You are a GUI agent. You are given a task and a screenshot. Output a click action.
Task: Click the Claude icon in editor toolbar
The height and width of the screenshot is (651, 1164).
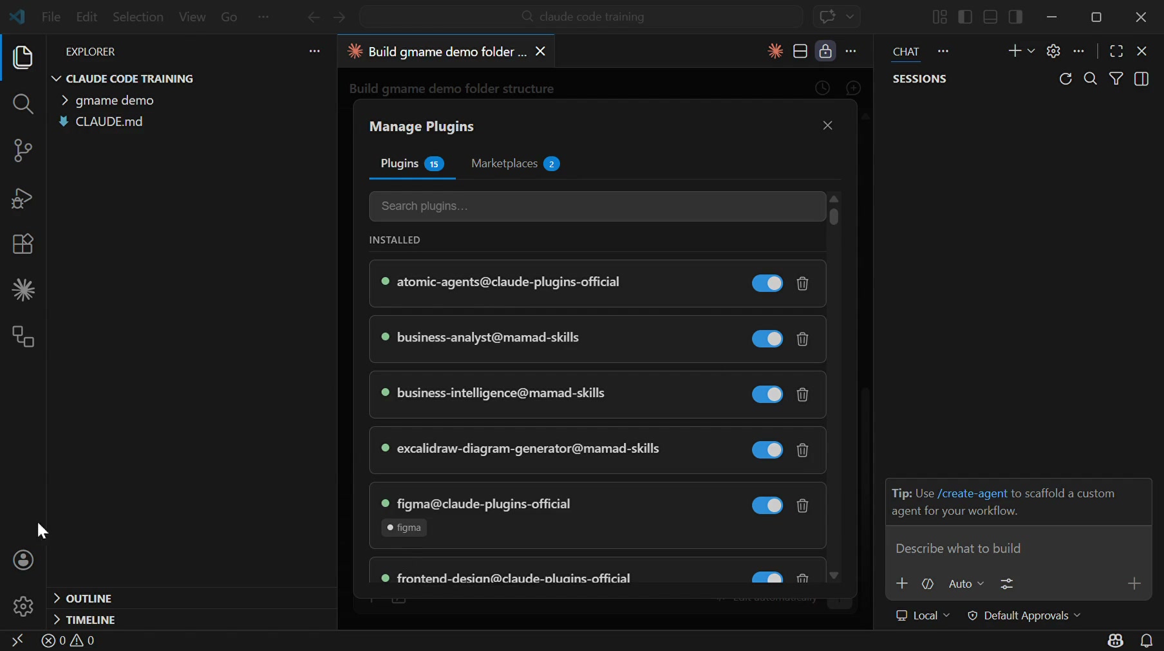[775, 51]
